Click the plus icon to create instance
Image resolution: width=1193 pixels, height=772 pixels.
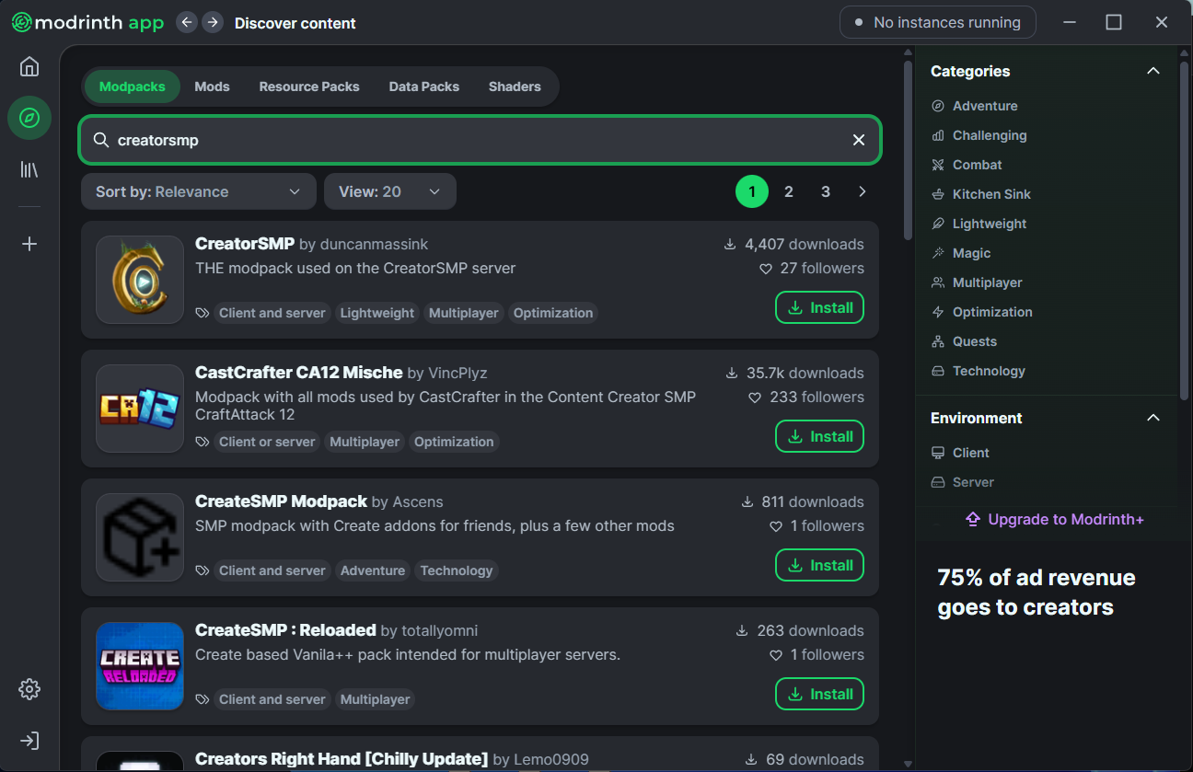tap(29, 244)
